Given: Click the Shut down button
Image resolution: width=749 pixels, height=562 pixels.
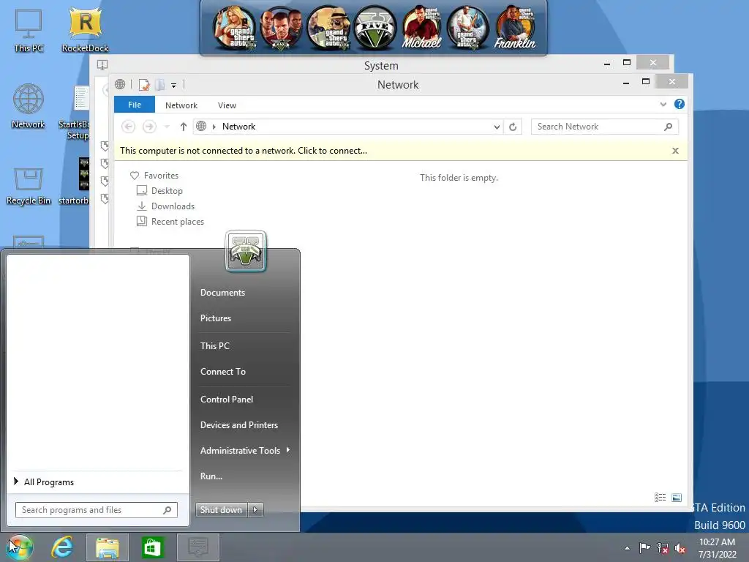Looking at the screenshot, I should tap(221, 510).
